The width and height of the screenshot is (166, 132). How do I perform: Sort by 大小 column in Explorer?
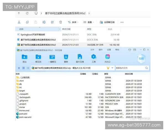pos(110,29)
